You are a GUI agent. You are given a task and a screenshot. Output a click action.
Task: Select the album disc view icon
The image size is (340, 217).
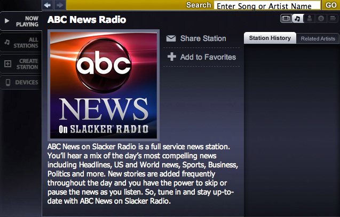coord(321,19)
